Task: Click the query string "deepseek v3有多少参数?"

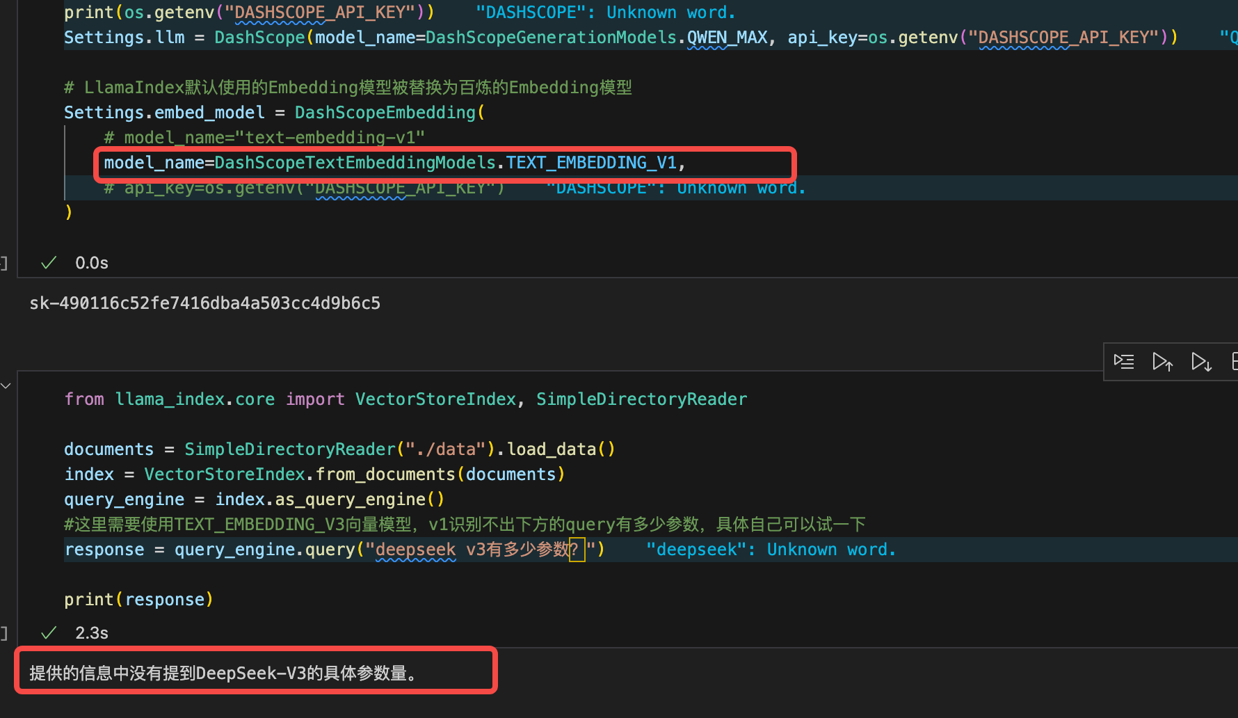Action: point(481,550)
